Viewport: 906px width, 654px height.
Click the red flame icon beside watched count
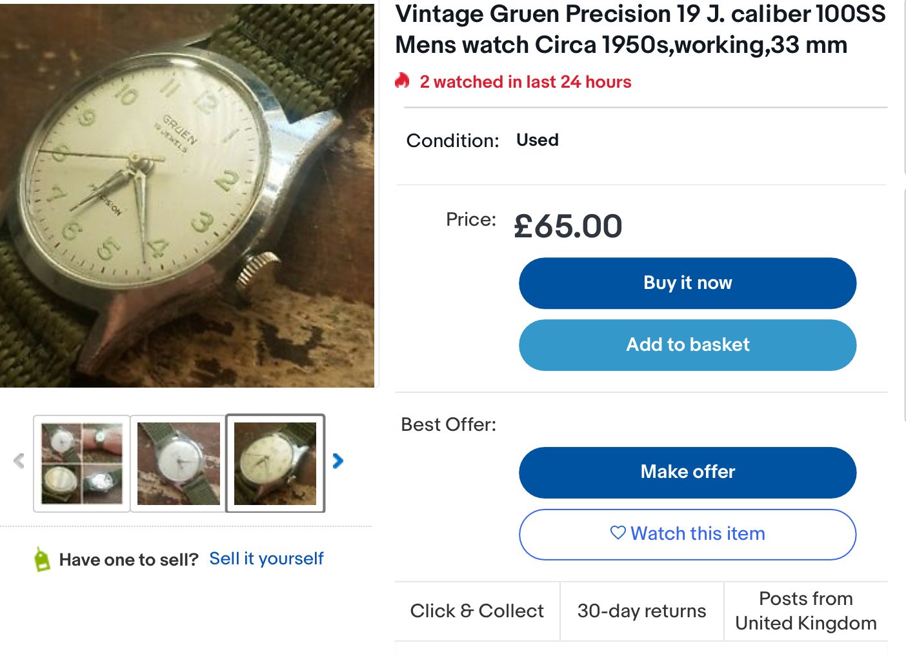pos(403,81)
